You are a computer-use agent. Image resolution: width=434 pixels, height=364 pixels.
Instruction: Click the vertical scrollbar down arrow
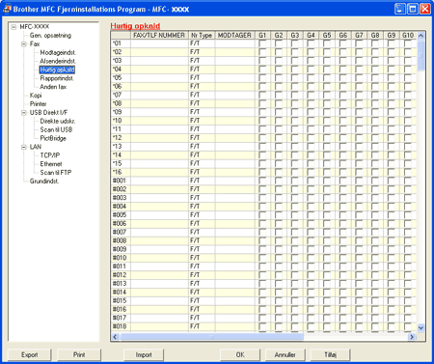[420, 327]
